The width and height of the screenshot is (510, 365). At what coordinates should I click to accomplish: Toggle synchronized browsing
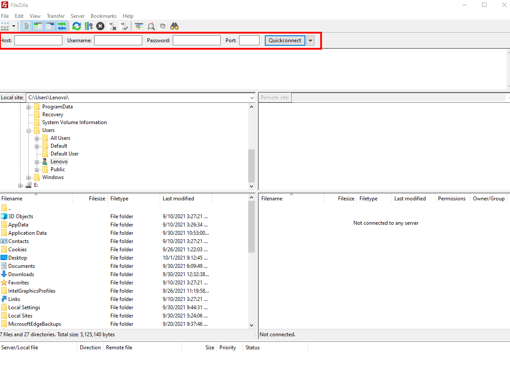click(x=163, y=26)
